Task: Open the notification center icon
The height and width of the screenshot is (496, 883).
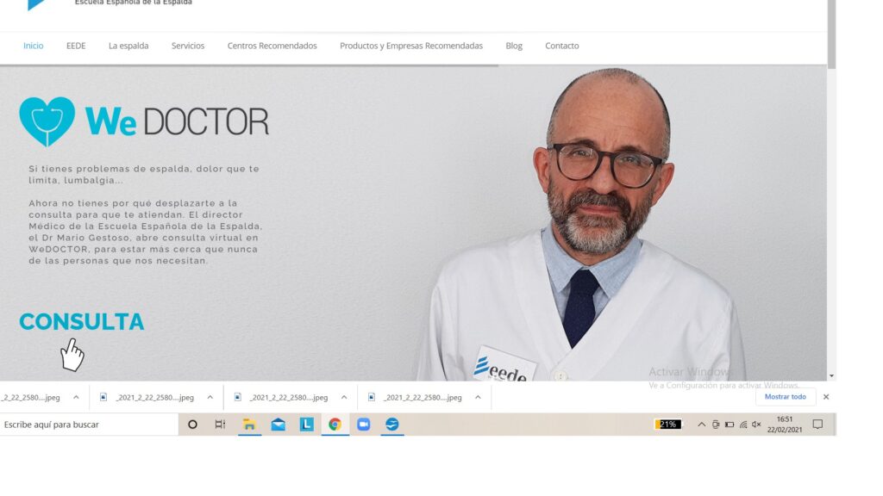Action: click(817, 425)
